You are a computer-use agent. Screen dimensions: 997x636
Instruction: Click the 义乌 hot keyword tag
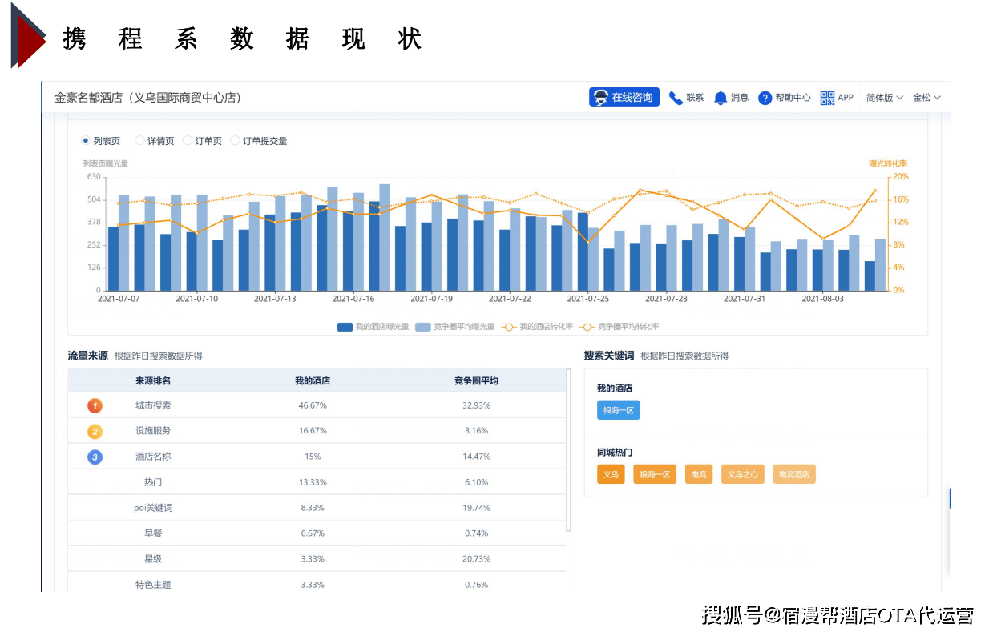[611, 474]
